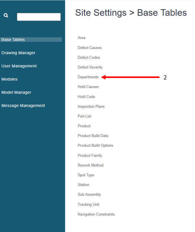Open the Defect Causes table link
The height and width of the screenshot is (232, 195).
click(90, 48)
